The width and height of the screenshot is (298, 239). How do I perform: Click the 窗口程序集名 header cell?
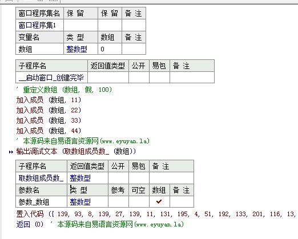[39, 13]
